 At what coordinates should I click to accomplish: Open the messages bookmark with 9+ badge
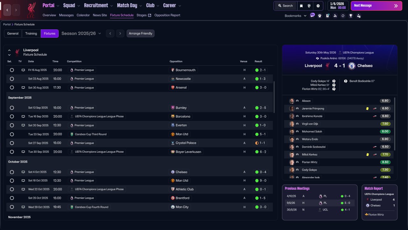coord(312,15)
